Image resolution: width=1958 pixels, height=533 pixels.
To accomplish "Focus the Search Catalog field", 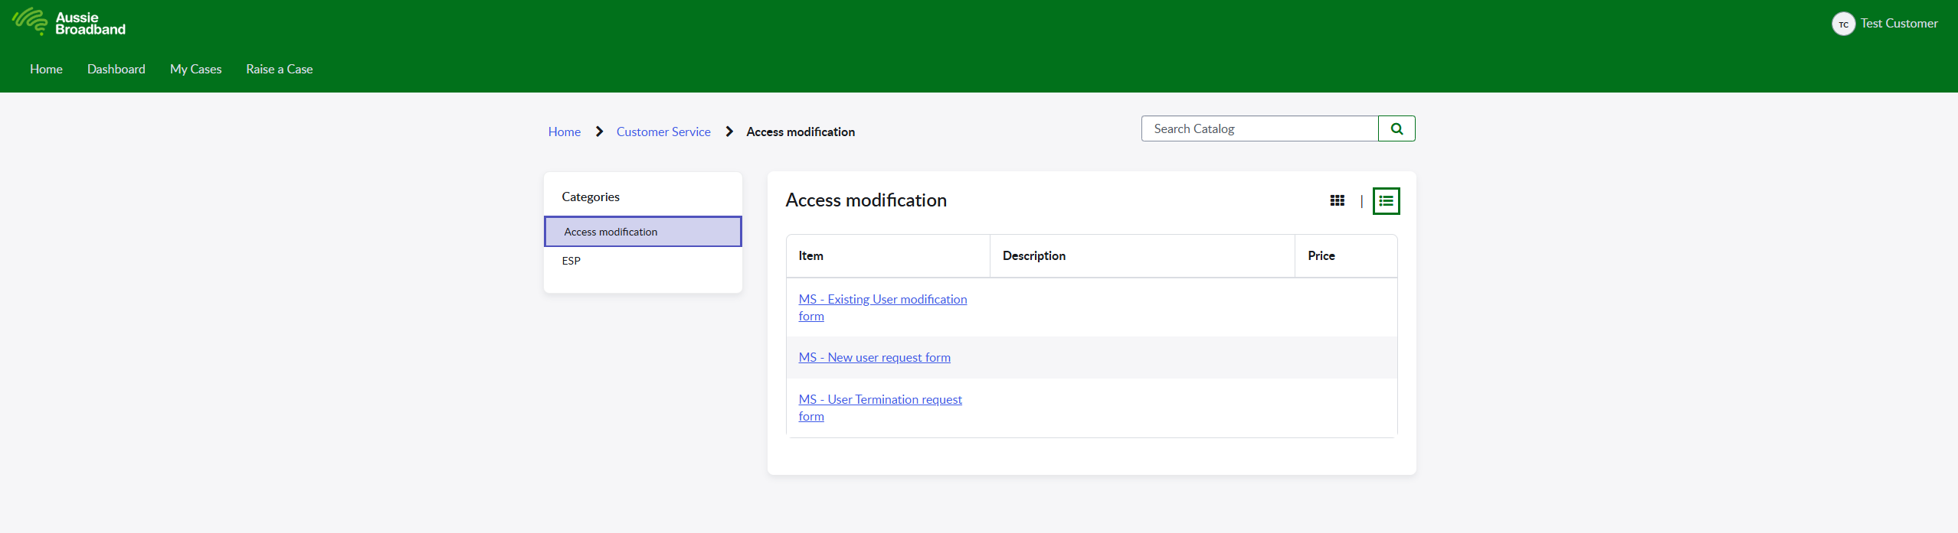I will click(x=1259, y=128).
